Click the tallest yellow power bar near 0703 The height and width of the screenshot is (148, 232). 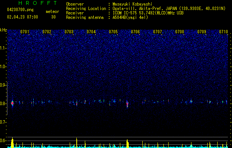pyautogui.click(x=77, y=143)
